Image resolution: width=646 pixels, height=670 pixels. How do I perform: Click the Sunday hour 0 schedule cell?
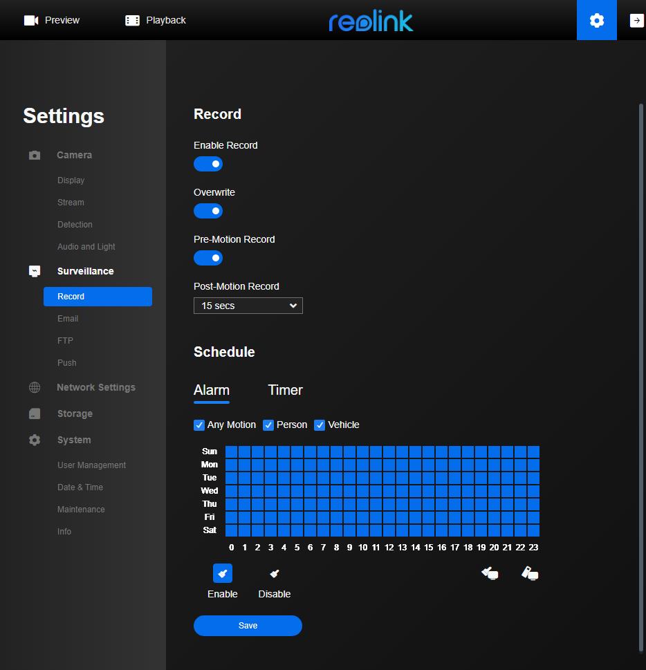pos(231,452)
